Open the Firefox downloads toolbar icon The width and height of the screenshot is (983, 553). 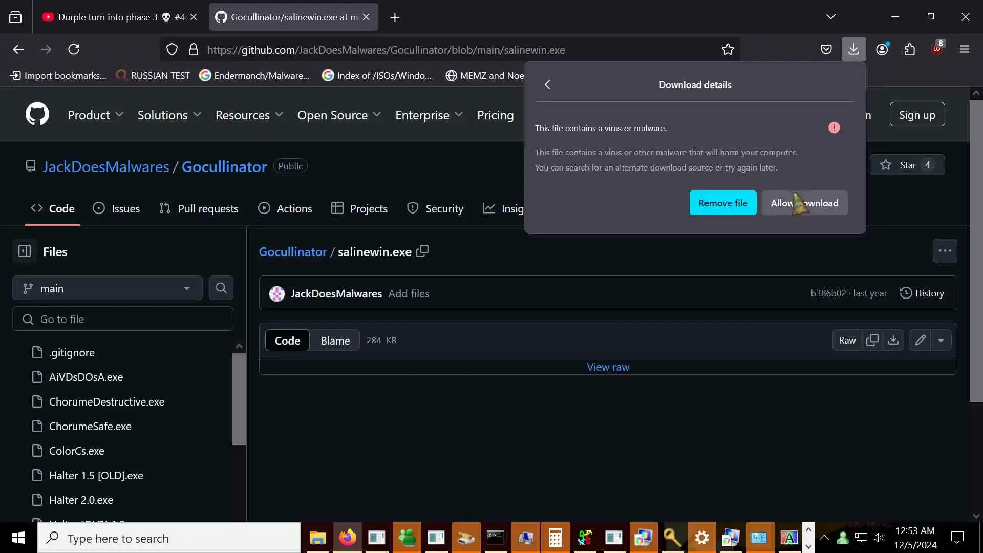(x=853, y=49)
